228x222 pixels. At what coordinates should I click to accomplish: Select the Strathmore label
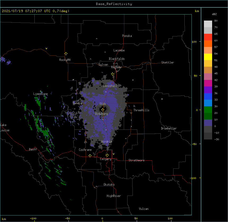pos(136,160)
